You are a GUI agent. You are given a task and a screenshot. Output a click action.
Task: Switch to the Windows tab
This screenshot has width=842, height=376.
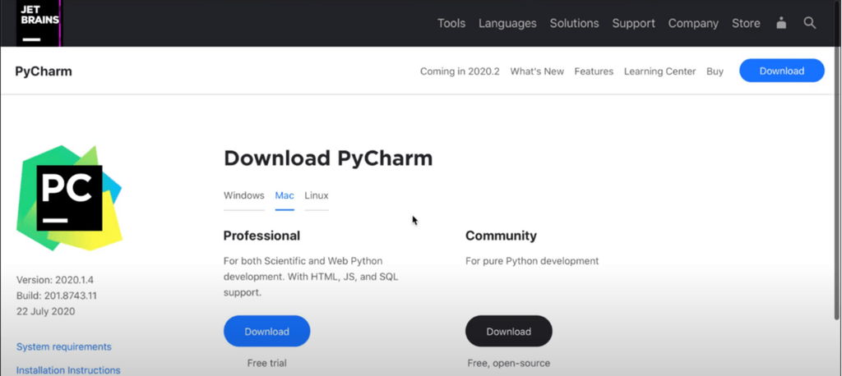243,195
